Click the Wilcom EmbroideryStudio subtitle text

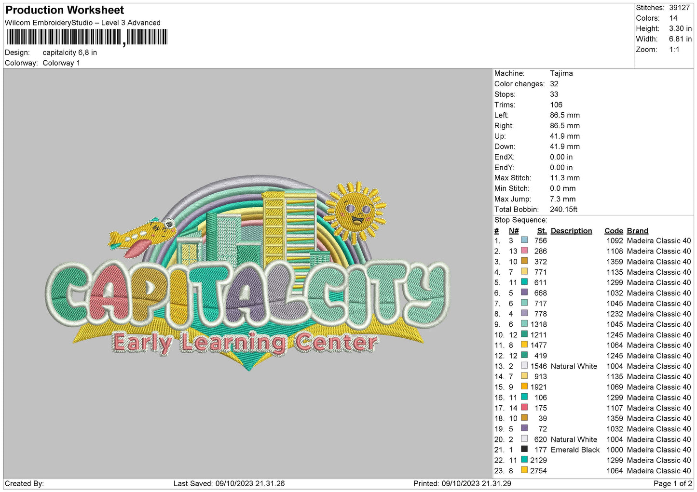pyautogui.click(x=82, y=23)
